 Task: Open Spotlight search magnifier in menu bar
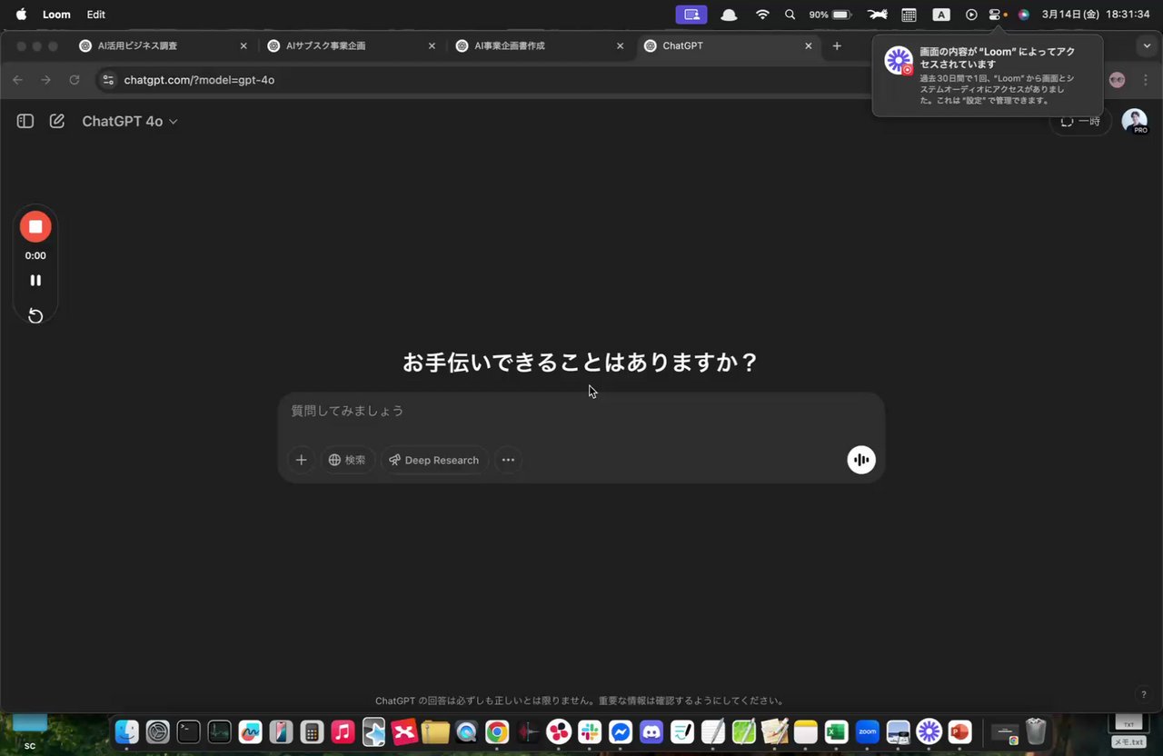[790, 15]
